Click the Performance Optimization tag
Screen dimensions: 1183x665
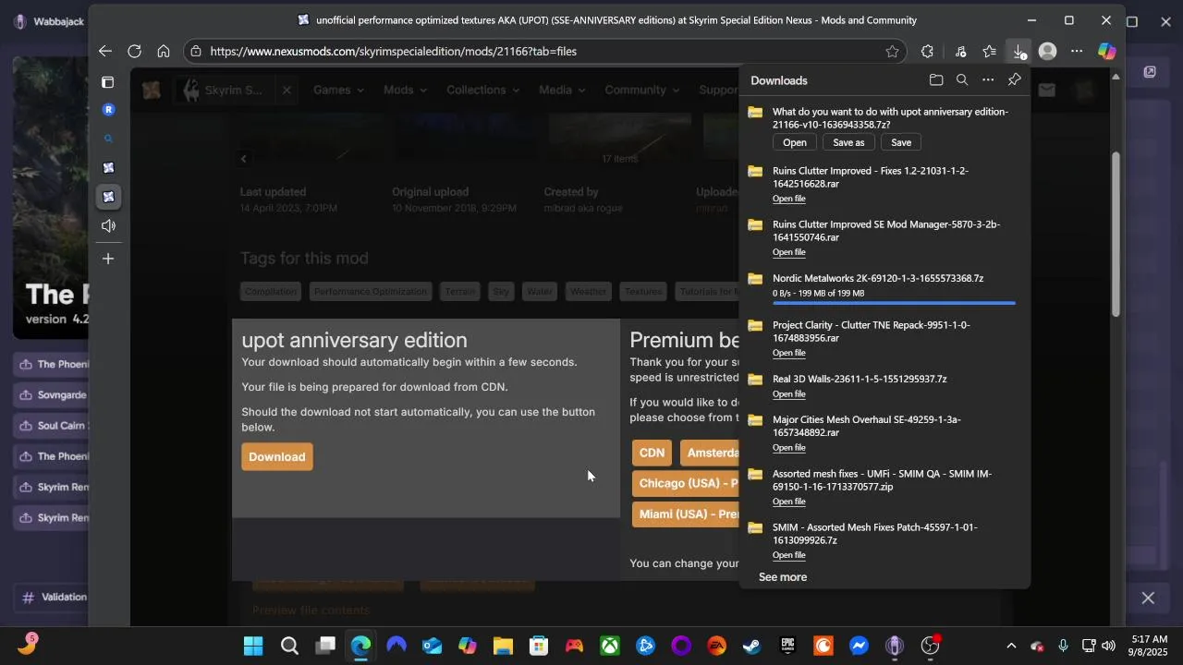[x=370, y=292]
